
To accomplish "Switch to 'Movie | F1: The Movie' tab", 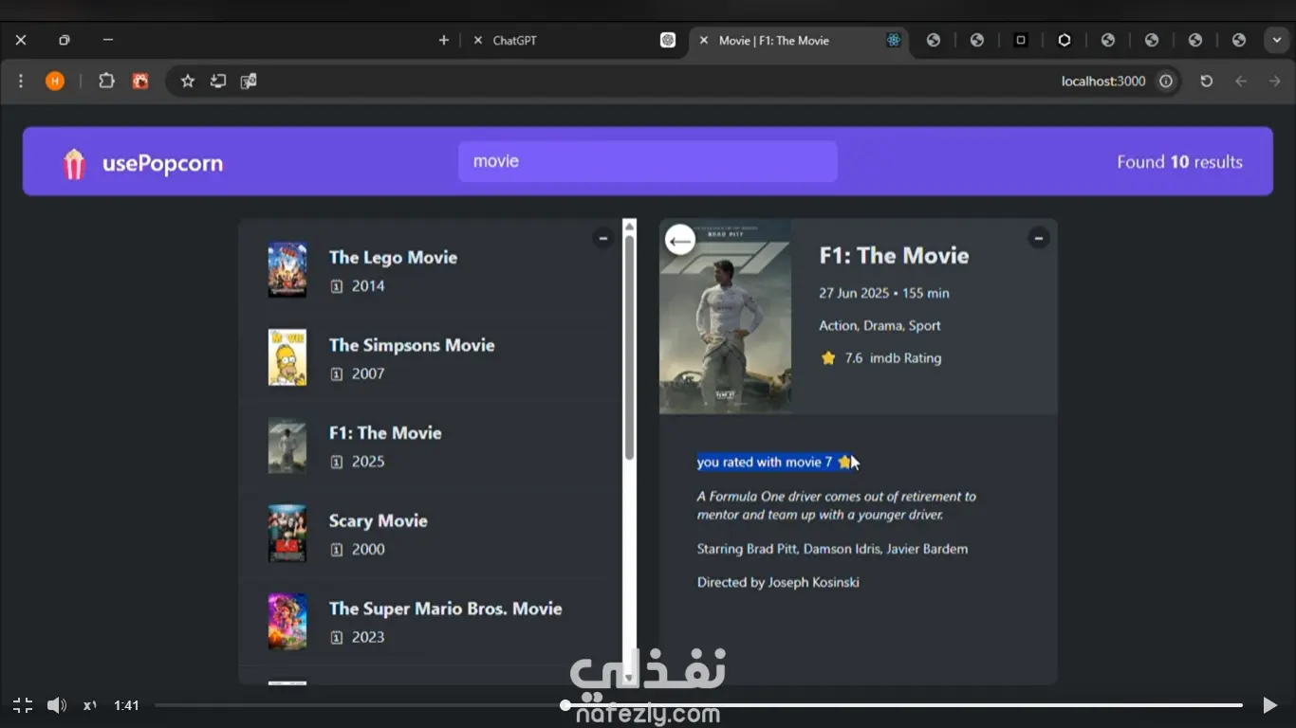I will tap(800, 41).
